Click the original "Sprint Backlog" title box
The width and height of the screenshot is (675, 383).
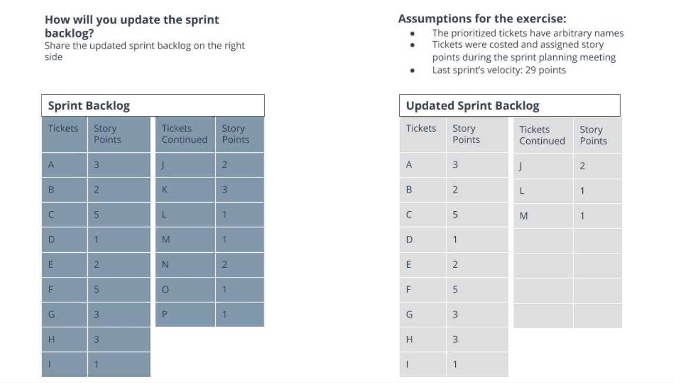(153, 106)
